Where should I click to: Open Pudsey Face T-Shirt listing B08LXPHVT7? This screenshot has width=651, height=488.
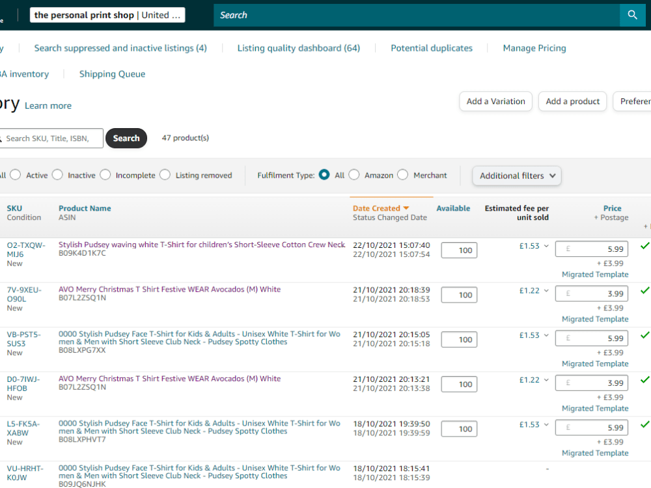(199, 427)
